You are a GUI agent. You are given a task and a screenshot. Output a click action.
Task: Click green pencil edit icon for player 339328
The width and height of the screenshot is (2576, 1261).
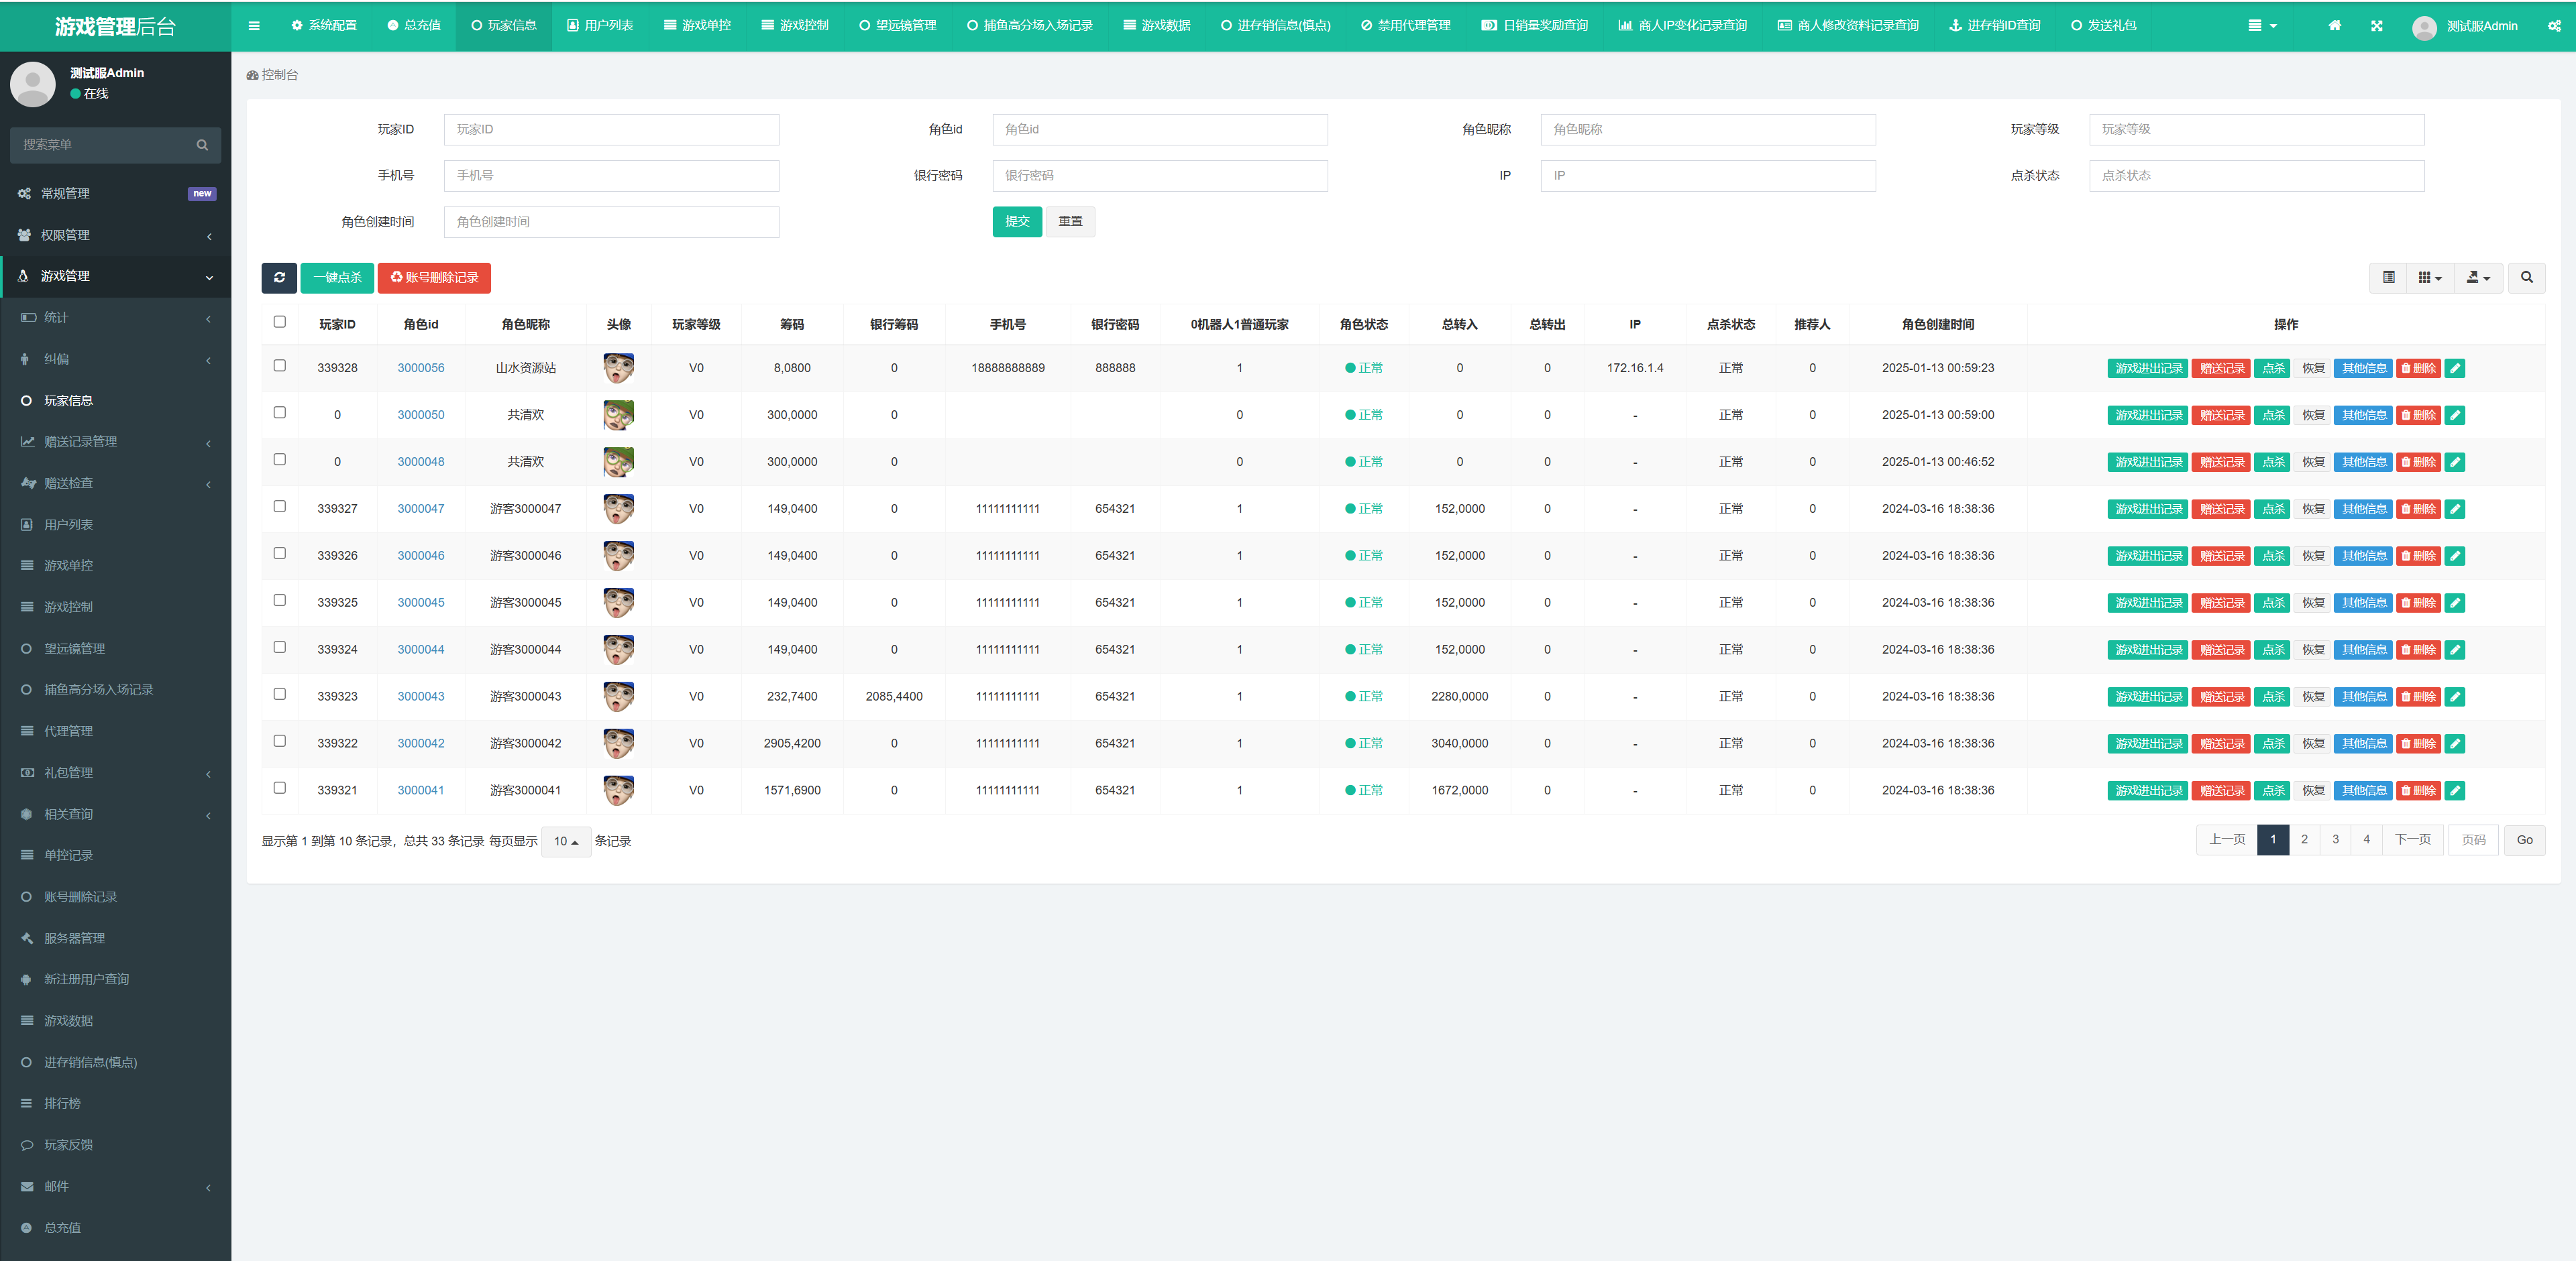coord(2454,369)
